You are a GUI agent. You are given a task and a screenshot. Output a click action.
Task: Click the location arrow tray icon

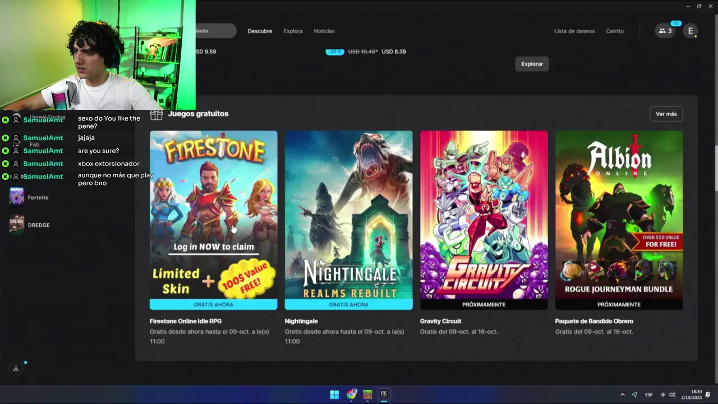[x=634, y=394]
